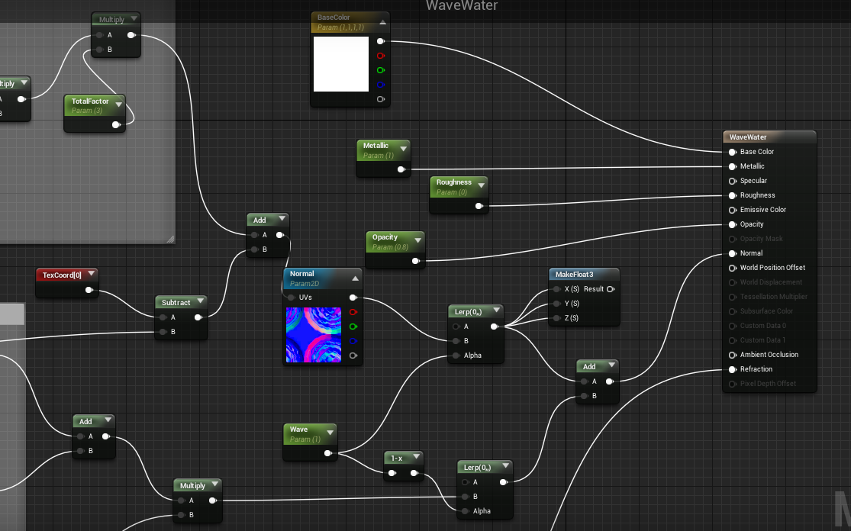This screenshot has height=531, width=851.
Task: Click the Base Color input pin on WaveWater
Action: (x=733, y=152)
